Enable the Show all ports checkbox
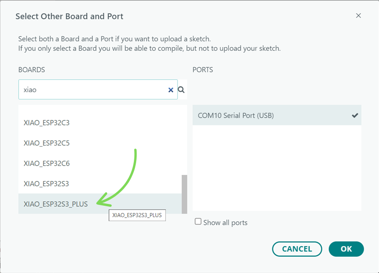Viewport: 379px width, 273px height. point(198,222)
